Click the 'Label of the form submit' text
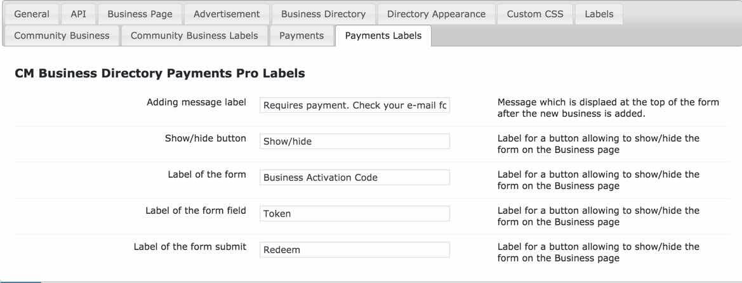Viewport: 742px width, 283px height. coord(190,246)
